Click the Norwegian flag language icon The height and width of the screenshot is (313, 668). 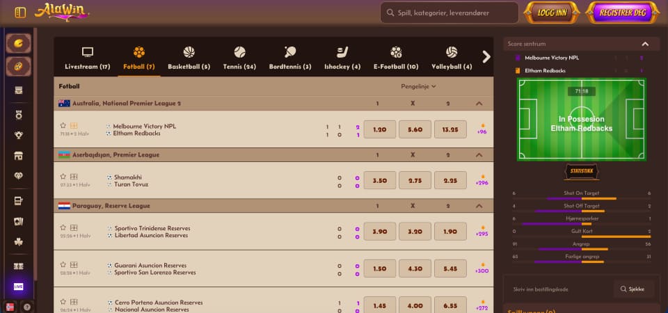tap(10, 307)
